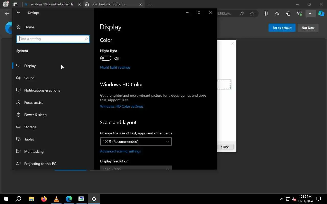Image resolution: width=327 pixels, height=204 pixels.
Task: Open Browser essentials heart icon
Action: coord(299,14)
